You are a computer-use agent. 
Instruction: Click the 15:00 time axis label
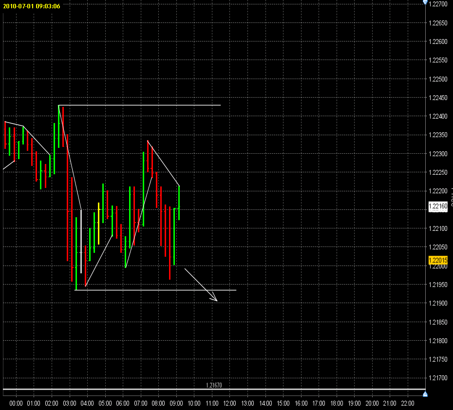[283, 403]
